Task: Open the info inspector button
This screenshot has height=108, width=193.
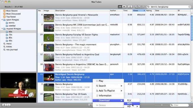Action: pos(130,7)
